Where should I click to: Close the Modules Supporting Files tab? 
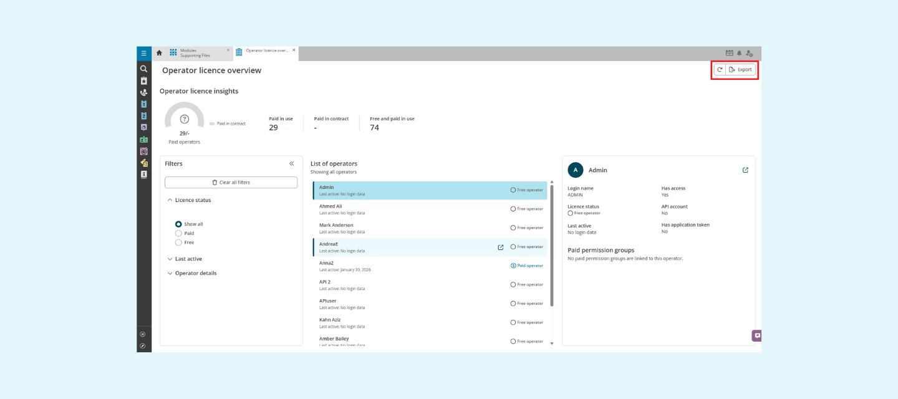tap(228, 50)
